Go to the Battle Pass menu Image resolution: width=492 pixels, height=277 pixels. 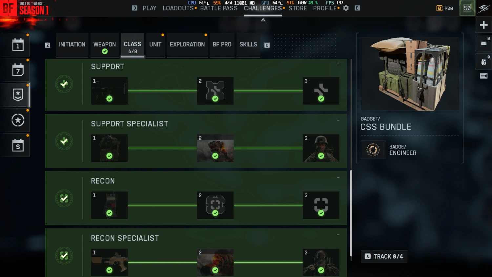219,8
